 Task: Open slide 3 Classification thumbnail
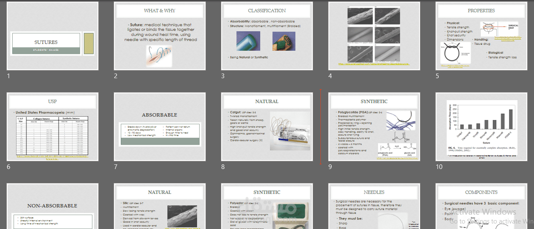coord(267,35)
